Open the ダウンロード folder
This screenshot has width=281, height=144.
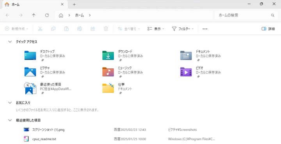[x=108, y=55]
